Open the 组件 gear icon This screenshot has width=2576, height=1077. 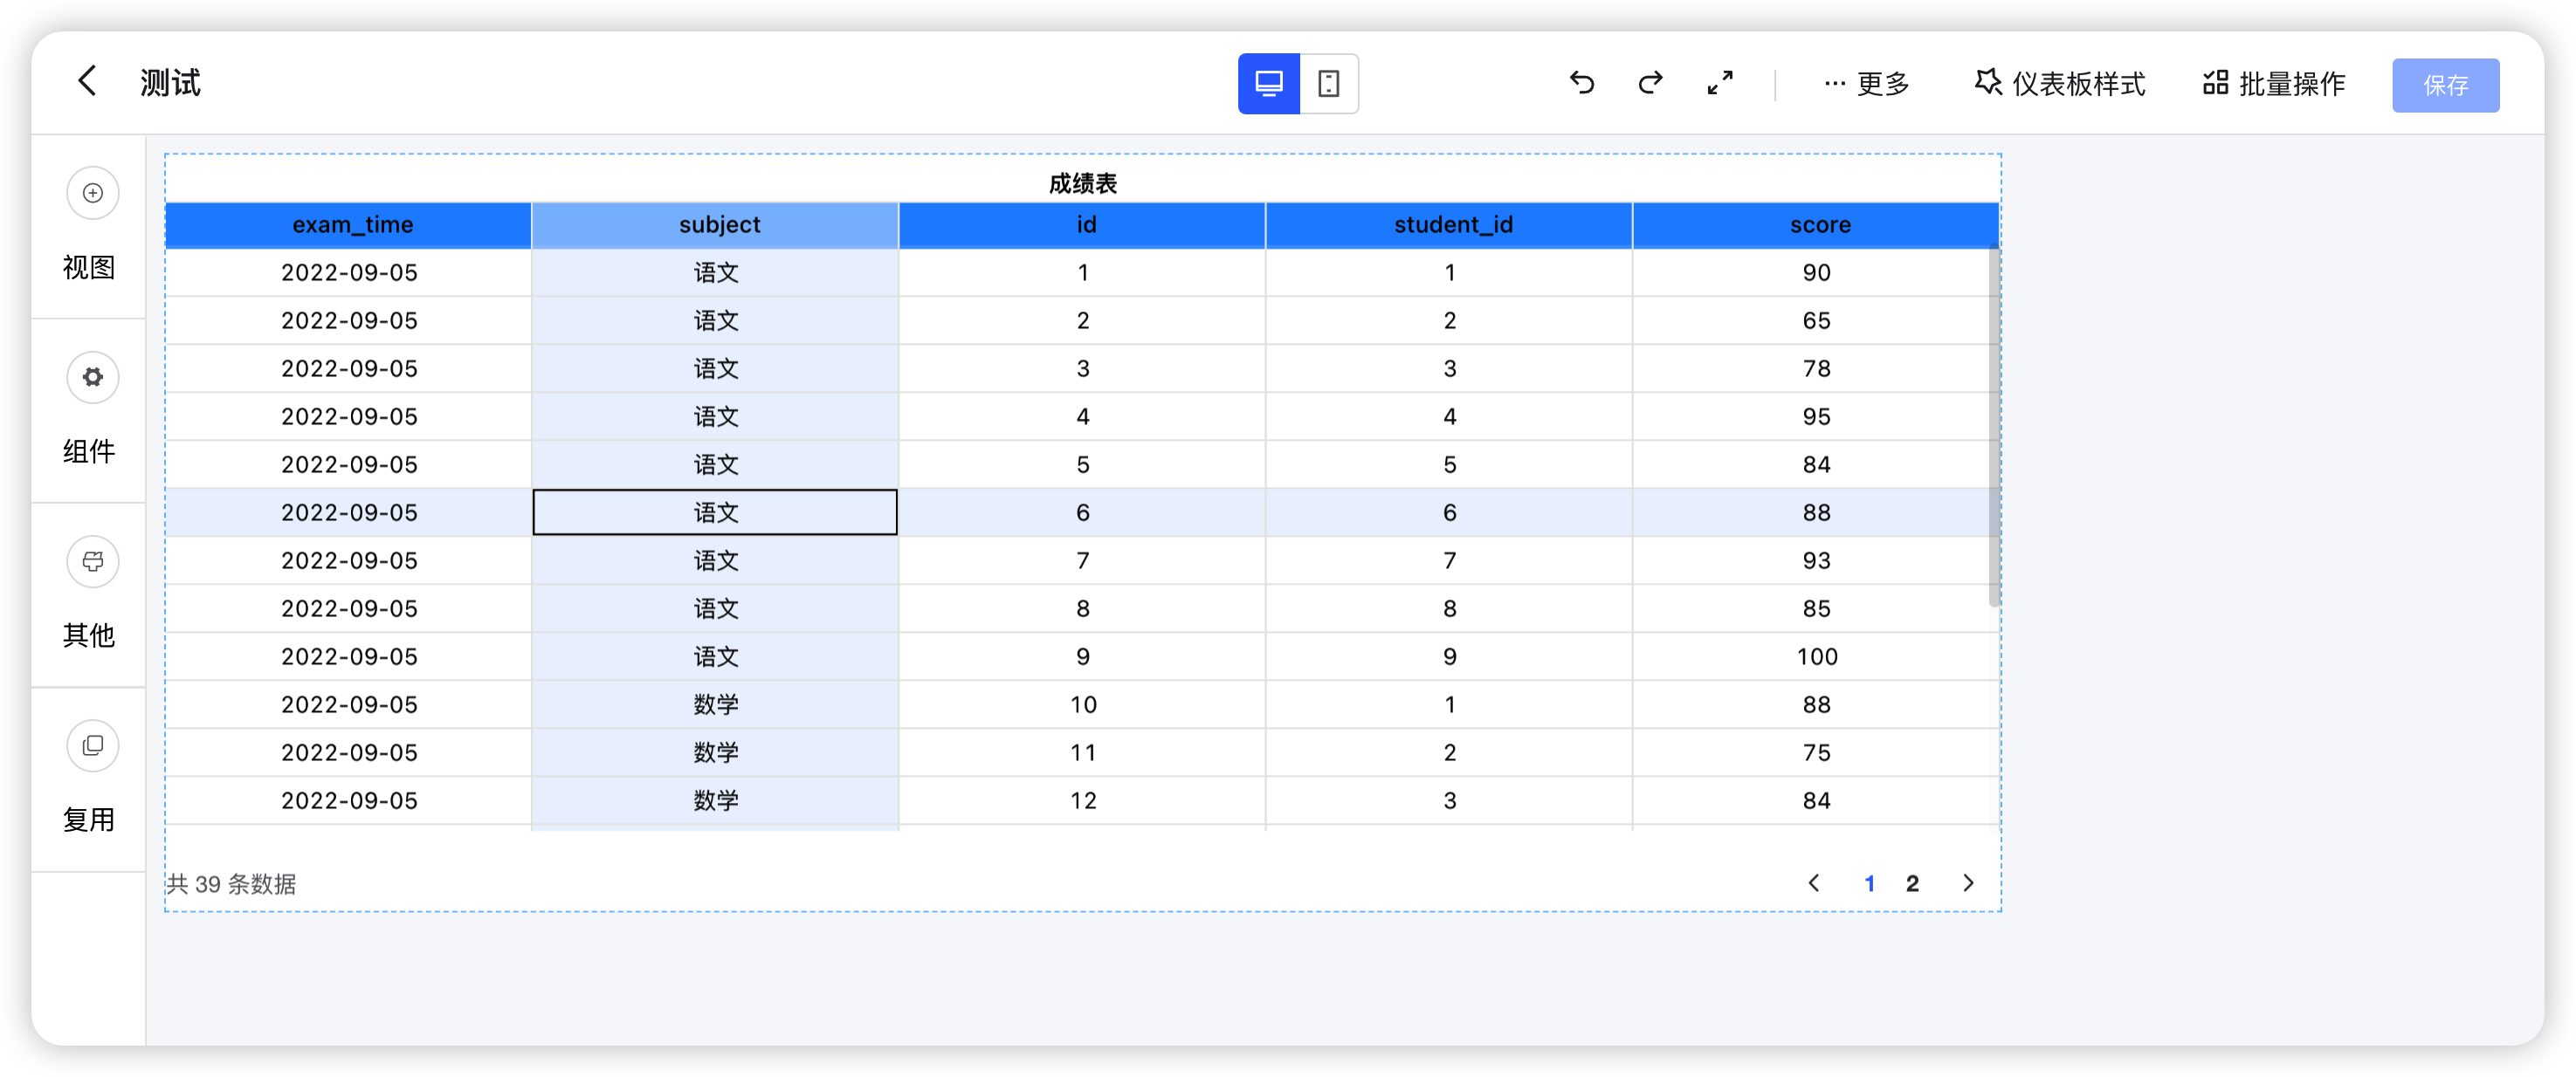click(92, 377)
